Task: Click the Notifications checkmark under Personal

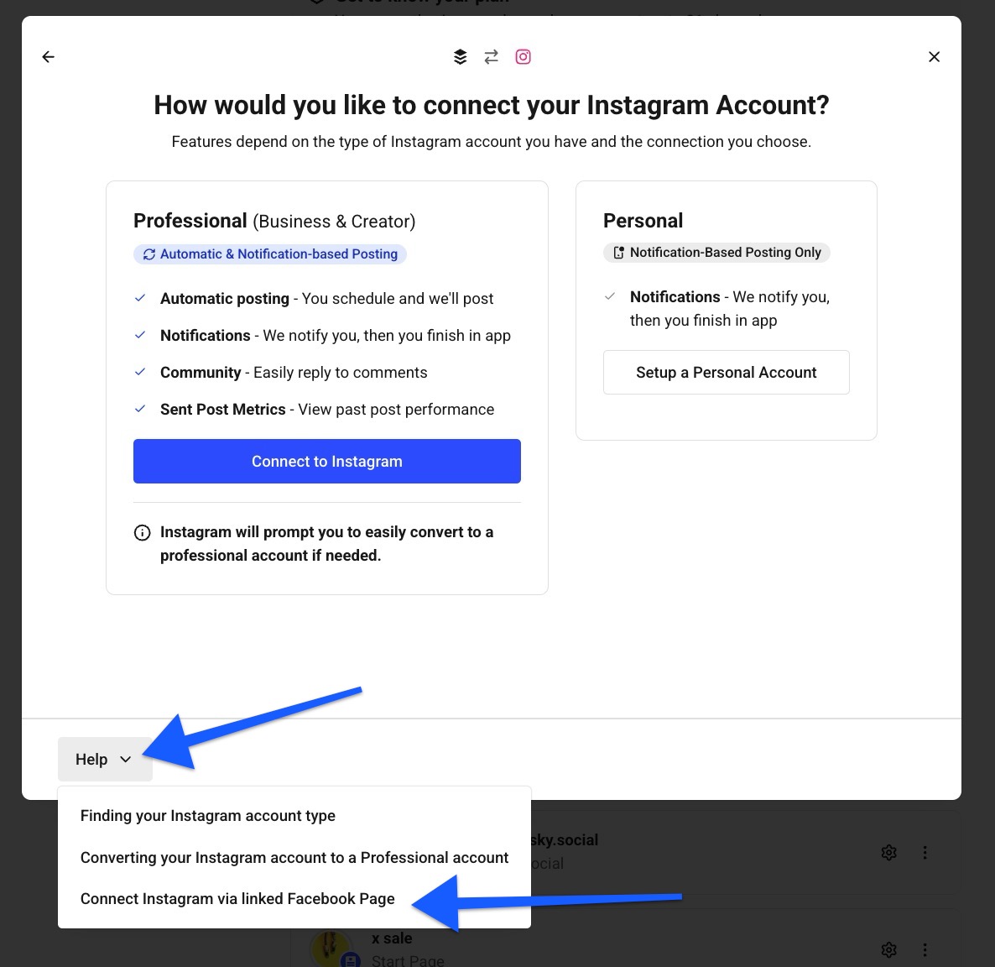Action: pos(611,296)
